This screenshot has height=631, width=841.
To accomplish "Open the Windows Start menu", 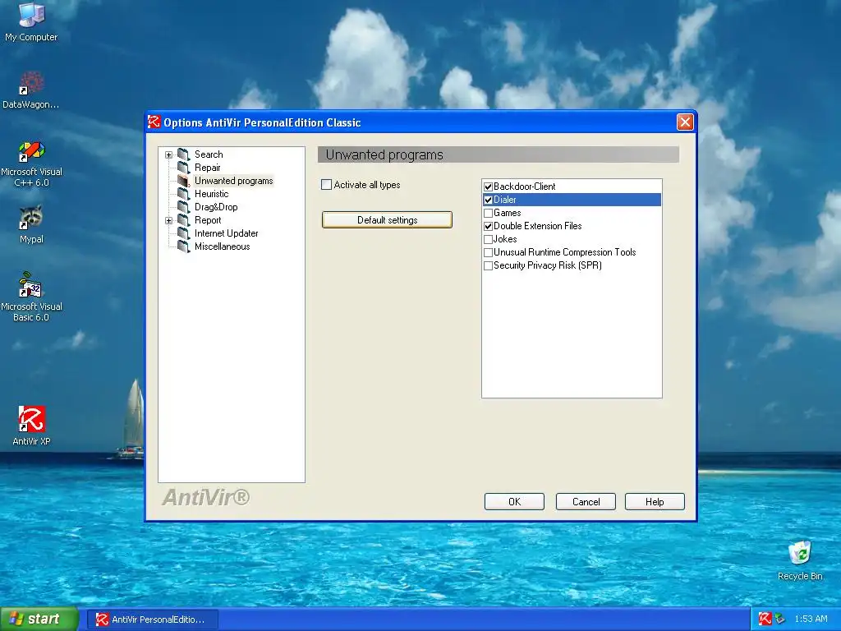I will pos(39,619).
